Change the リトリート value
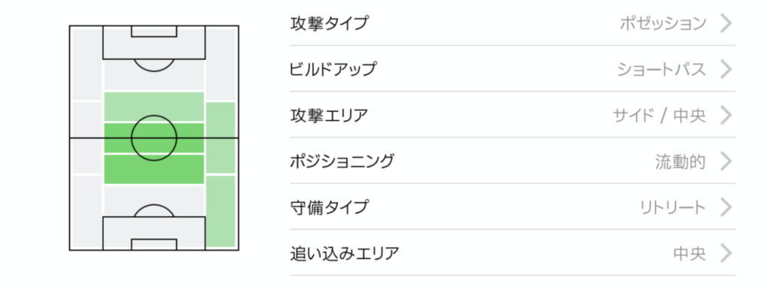This screenshot has width=769, height=289. (673, 207)
